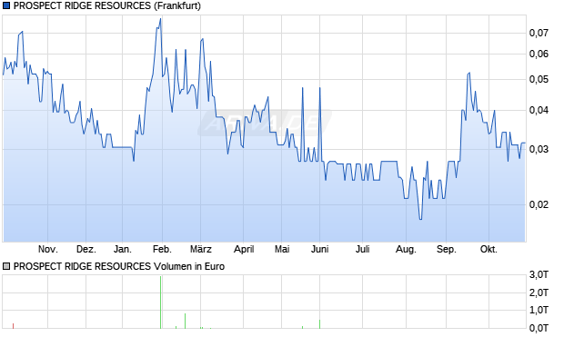Click the Okt. month label
The width and height of the screenshot is (564, 337).
pos(488,249)
